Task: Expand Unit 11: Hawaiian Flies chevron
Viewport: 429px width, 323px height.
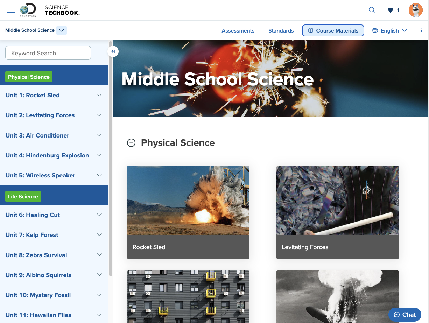Action: 99,315
